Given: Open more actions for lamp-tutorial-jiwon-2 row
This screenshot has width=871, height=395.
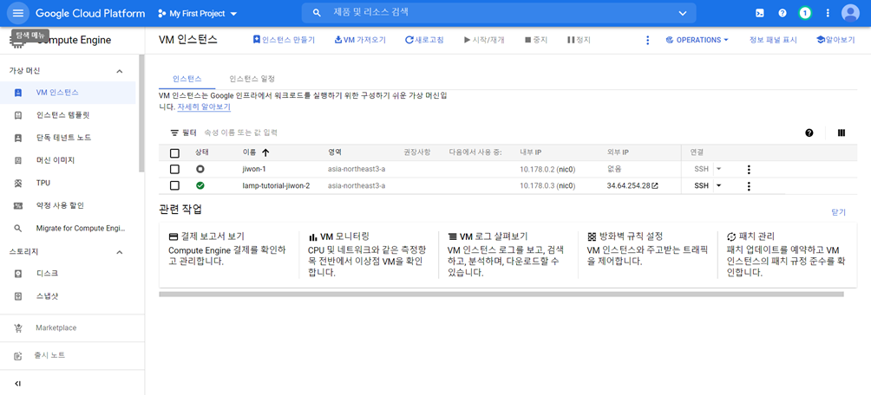Looking at the screenshot, I should click(748, 186).
